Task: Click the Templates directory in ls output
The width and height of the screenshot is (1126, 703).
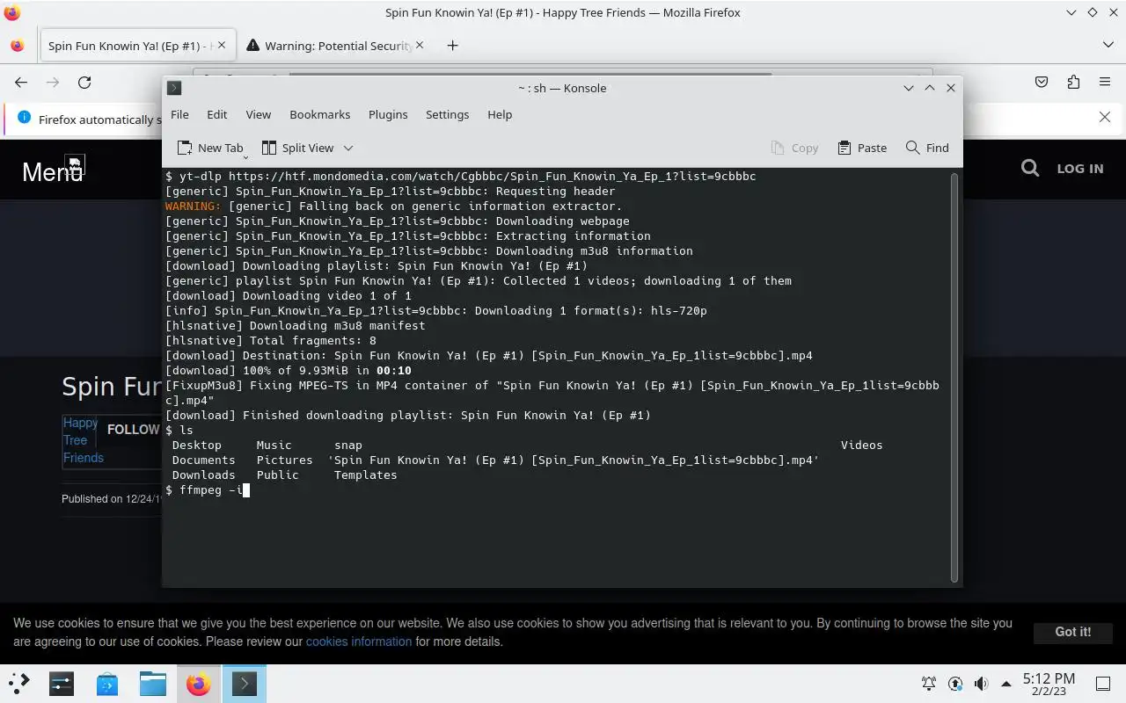Action: [x=365, y=475]
